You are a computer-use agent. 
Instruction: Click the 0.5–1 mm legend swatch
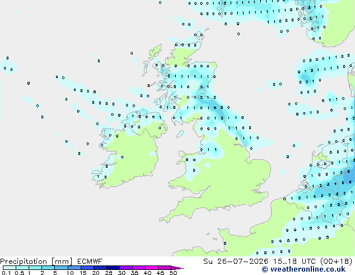pos(22,268)
